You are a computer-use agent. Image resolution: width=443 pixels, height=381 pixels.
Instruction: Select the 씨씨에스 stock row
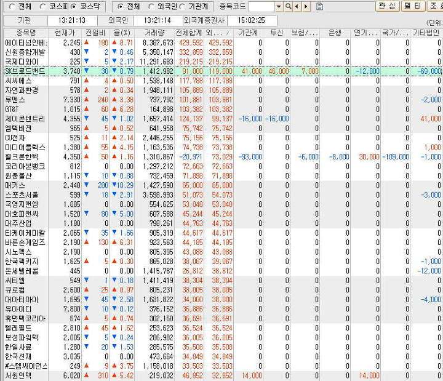223,81
